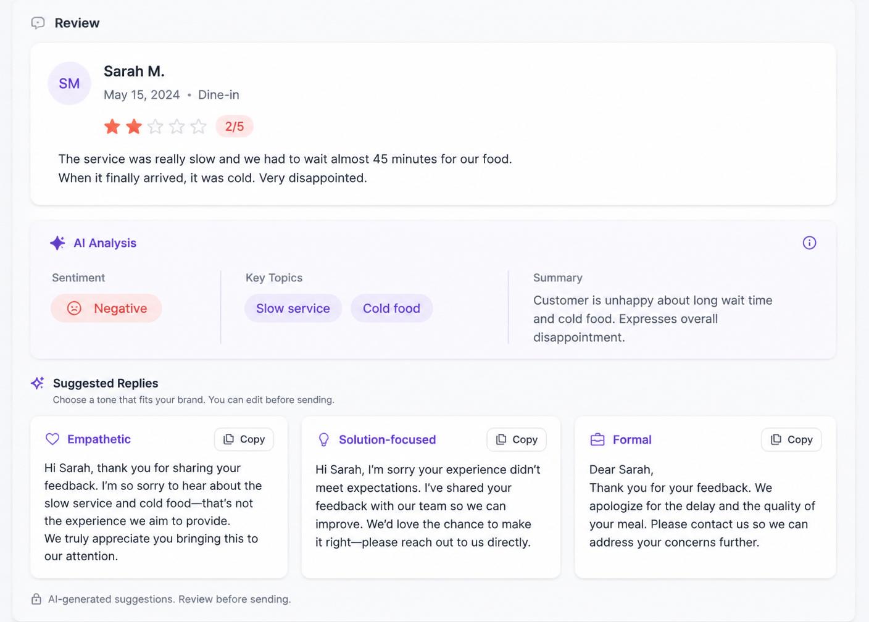Copy the Empathetic reply
This screenshot has height=622, width=869.
click(x=244, y=439)
